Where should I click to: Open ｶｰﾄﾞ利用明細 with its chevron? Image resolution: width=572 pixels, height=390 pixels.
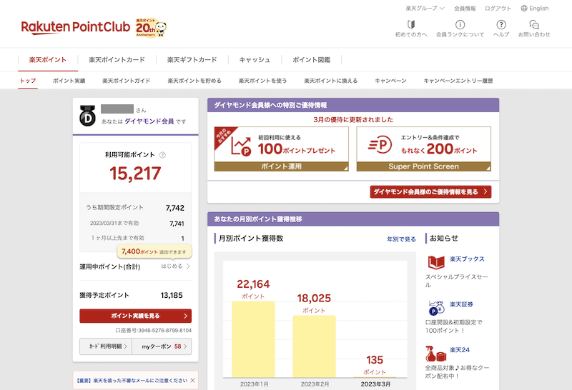[x=106, y=346]
